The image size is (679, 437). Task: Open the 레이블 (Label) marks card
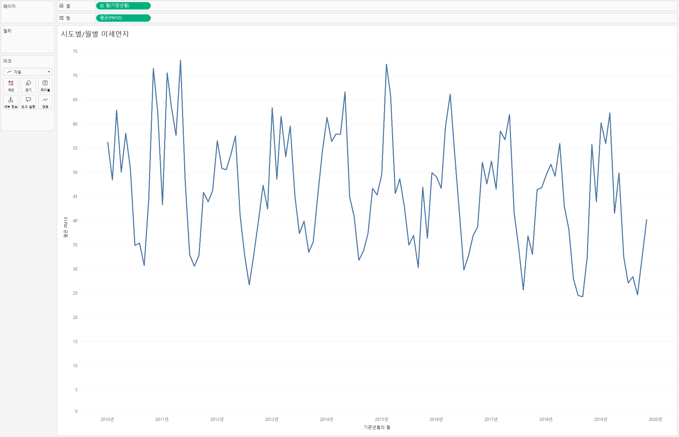pyautogui.click(x=45, y=85)
